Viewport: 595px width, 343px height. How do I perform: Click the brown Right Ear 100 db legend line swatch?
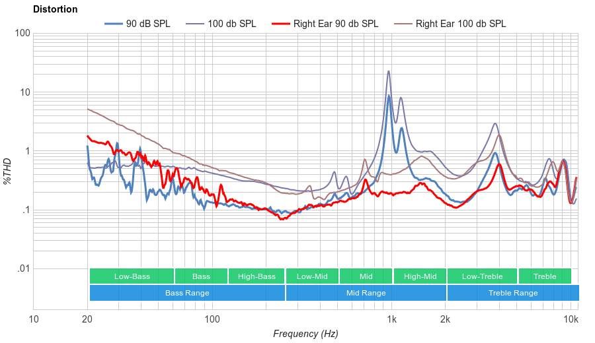pyautogui.click(x=403, y=24)
